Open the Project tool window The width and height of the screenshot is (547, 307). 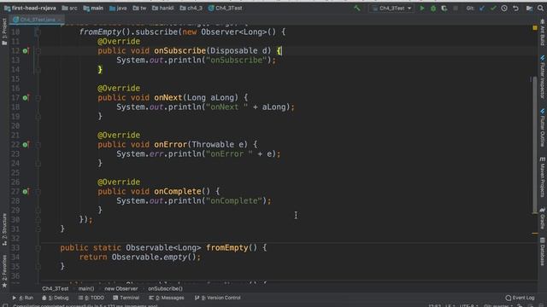(4, 32)
